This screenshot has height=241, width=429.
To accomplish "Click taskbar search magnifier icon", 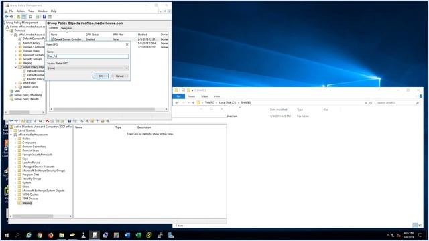I will coord(17,235).
